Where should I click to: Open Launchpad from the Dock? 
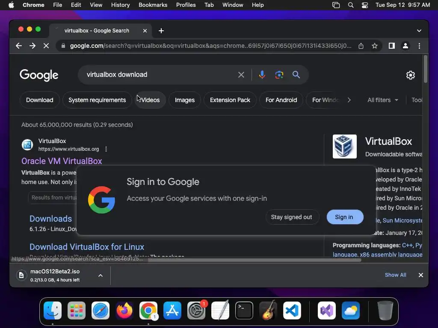tap(77, 310)
